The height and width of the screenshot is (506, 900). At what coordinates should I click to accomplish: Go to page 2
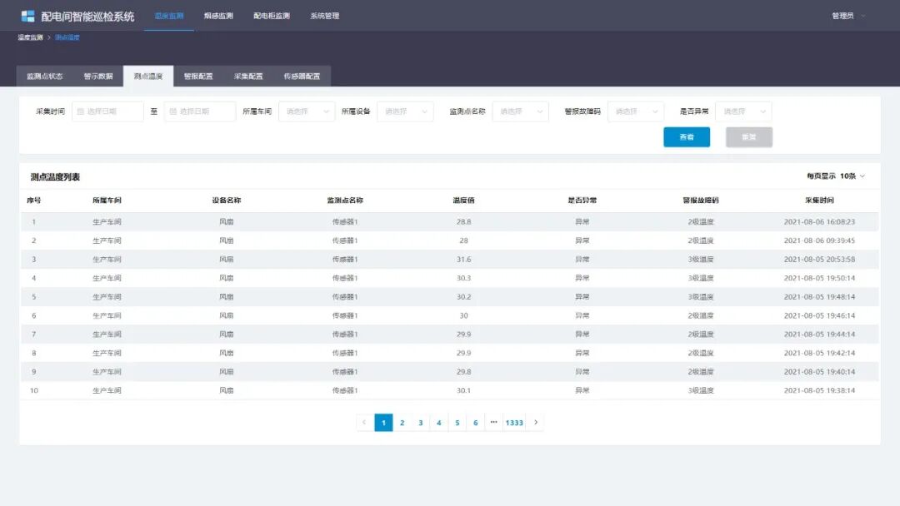point(402,422)
